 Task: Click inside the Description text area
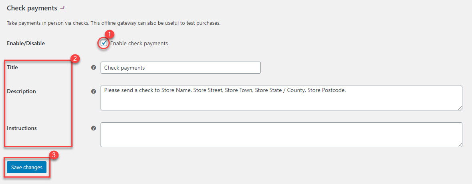280,98
